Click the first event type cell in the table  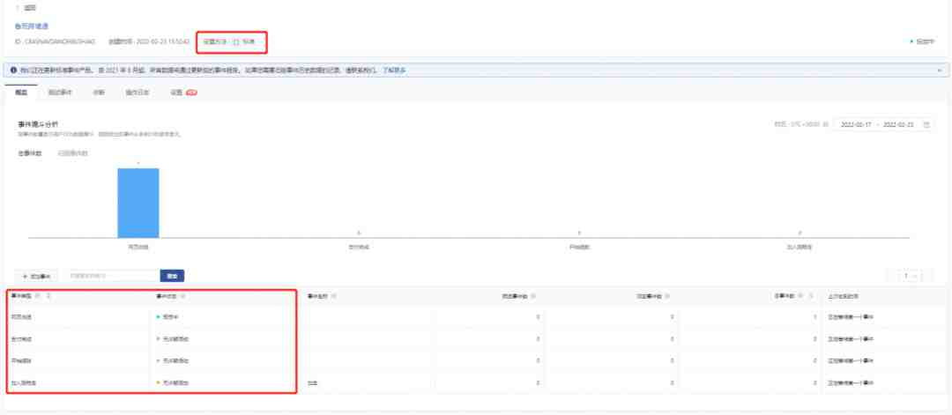(19, 316)
